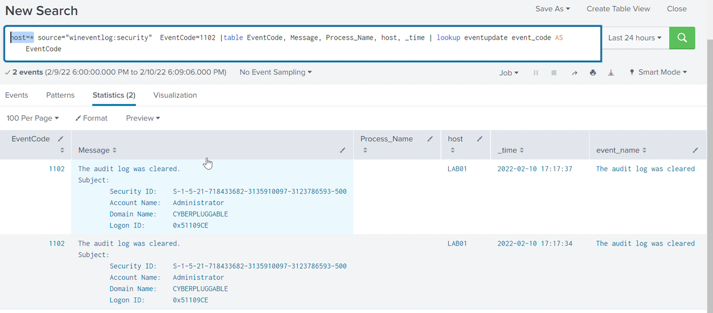Stop the search job

pos(554,72)
